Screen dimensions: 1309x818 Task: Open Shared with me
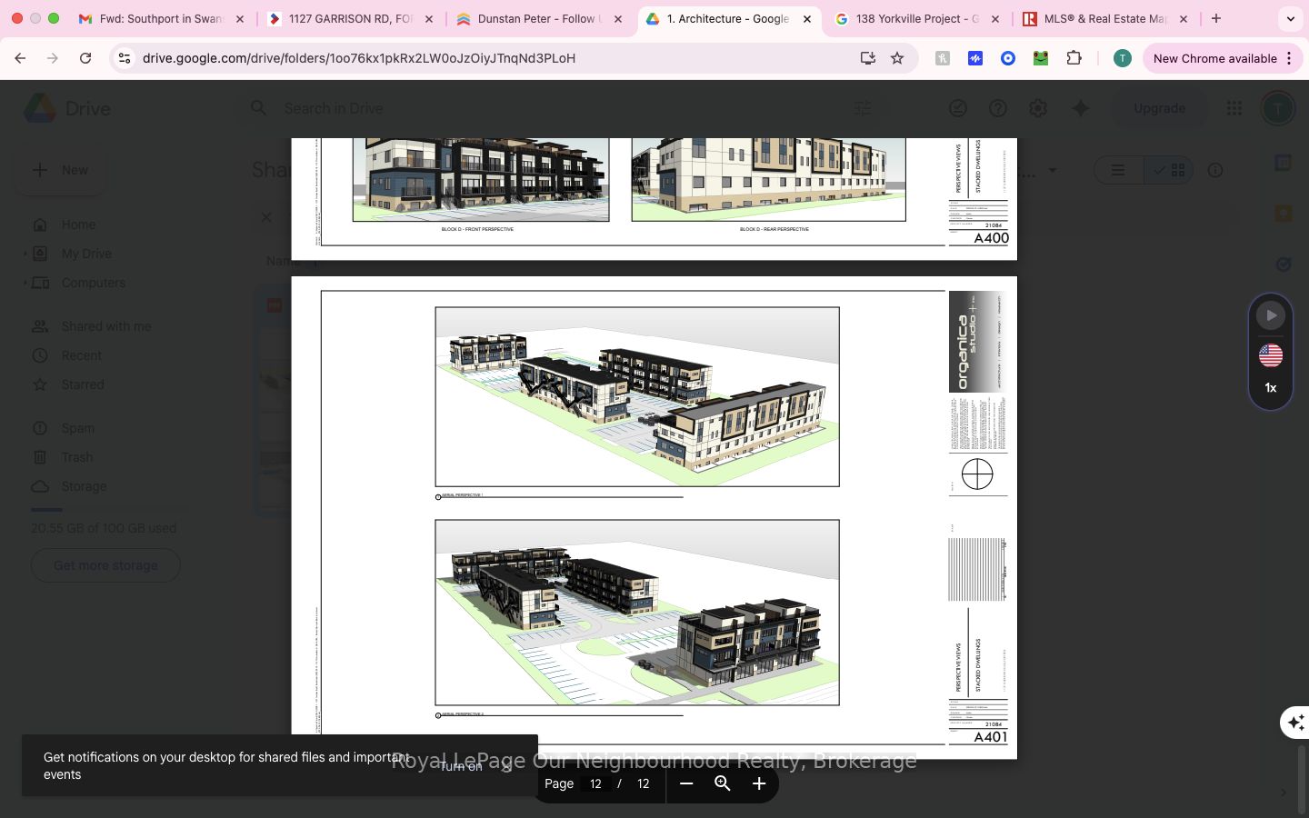pyautogui.click(x=106, y=326)
